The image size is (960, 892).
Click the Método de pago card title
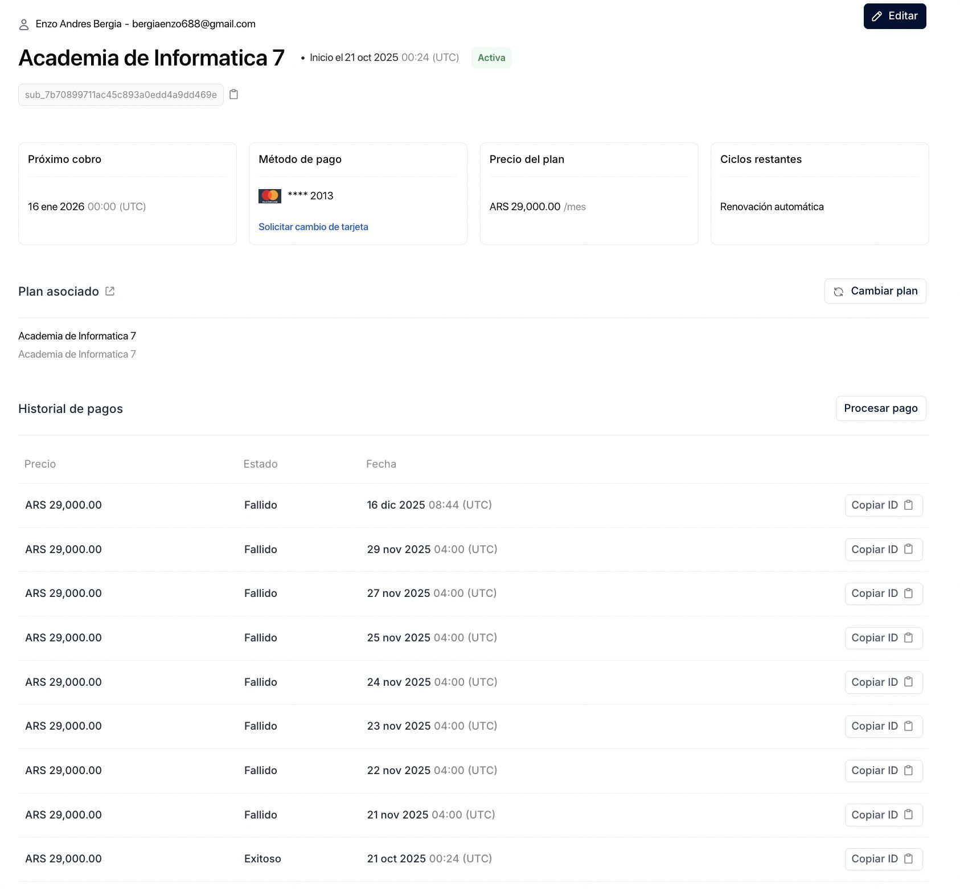click(300, 159)
